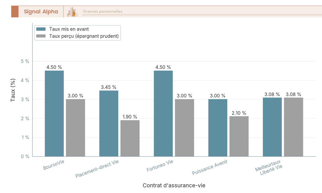Viewport: 322px width, 193px height.
Task: Click the blue Placement-direct Vie bar
Action: click(109, 123)
